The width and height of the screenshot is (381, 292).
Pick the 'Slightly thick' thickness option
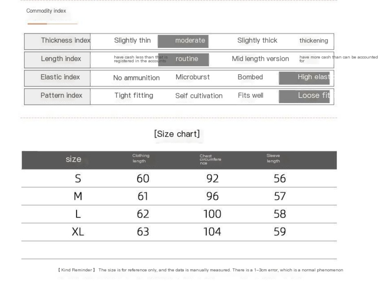coord(257,40)
